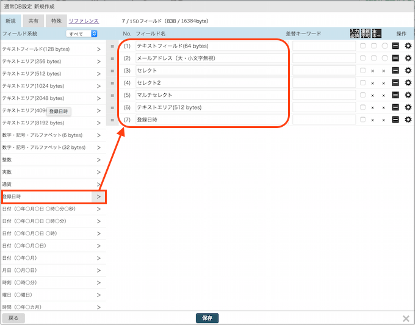Select 時刻（○時○分） in field list
This screenshot has width=415, height=325.
53,283
